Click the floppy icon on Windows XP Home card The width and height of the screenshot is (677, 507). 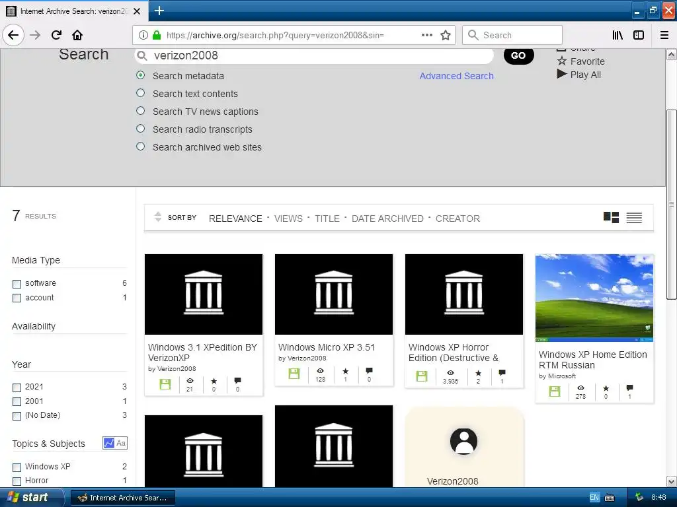[555, 391]
